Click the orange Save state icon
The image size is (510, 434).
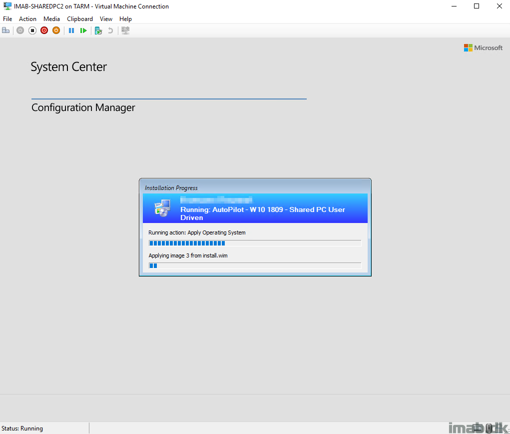(56, 30)
